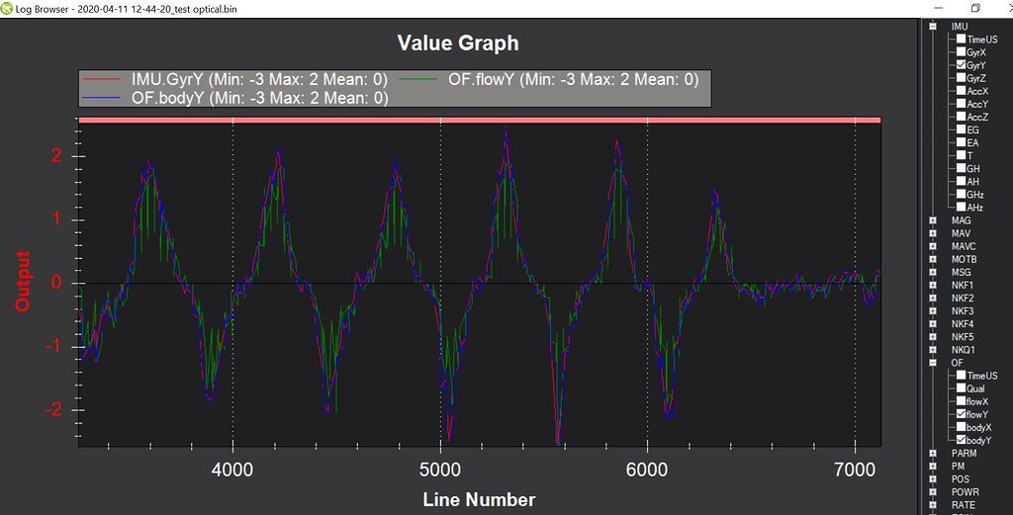Screen dimensions: 1013x515
Task: Enable the IMU GyrX checkbox
Action: pos(961,52)
